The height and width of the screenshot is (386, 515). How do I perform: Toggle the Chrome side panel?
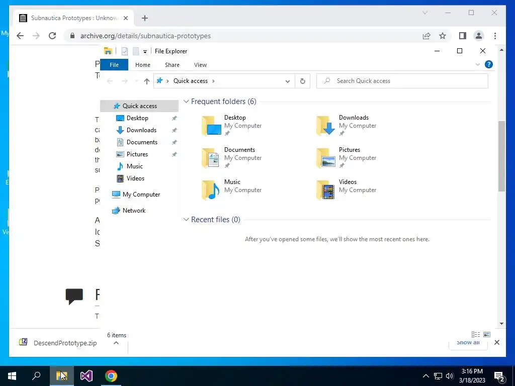coord(463,36)
